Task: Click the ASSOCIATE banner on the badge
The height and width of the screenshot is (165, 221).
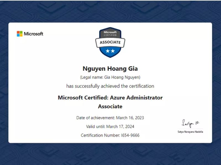Action: click(x=110, y=42)
